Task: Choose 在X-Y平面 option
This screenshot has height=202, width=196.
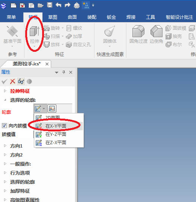Action: click(x=59, y=126)
